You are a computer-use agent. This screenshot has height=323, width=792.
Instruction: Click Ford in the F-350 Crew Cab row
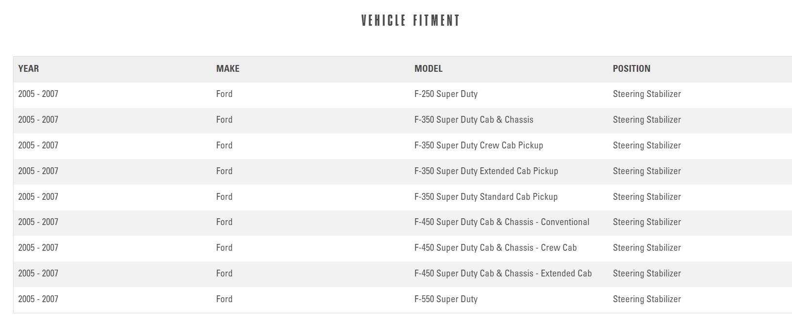point(224,145)
